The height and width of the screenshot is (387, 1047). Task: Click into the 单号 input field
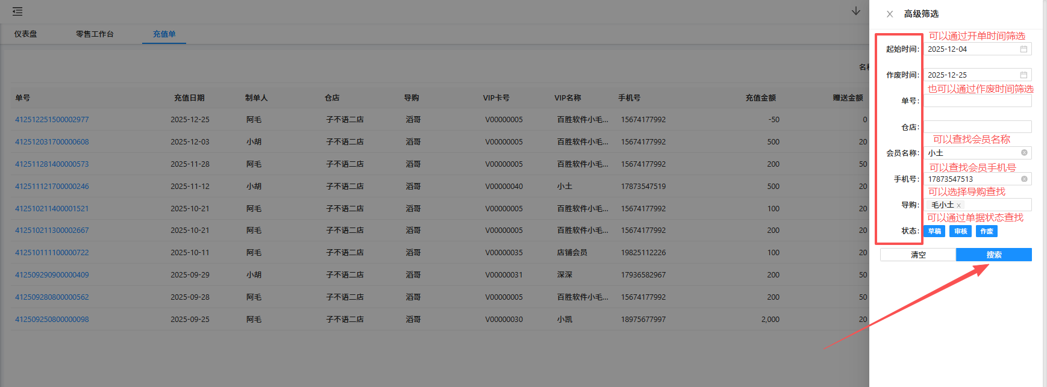[977, 101]
